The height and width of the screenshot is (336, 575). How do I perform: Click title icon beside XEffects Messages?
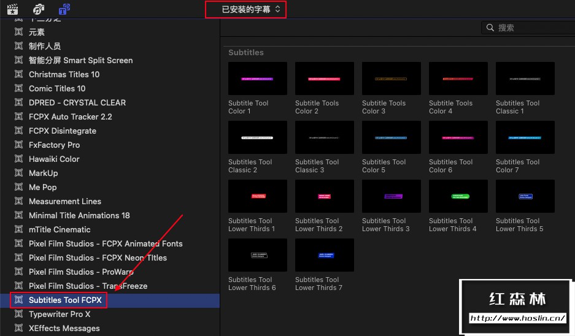[x=18, y=328]
